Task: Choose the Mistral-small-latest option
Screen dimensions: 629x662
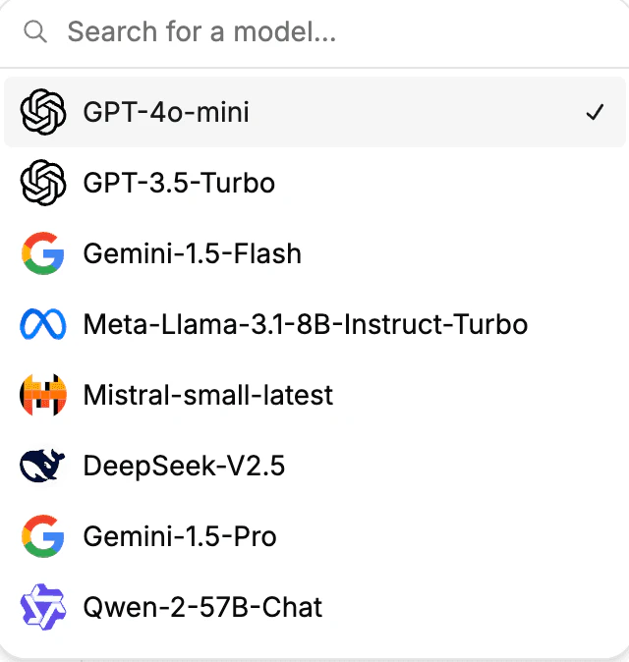Action: click(x=207, y=395)
